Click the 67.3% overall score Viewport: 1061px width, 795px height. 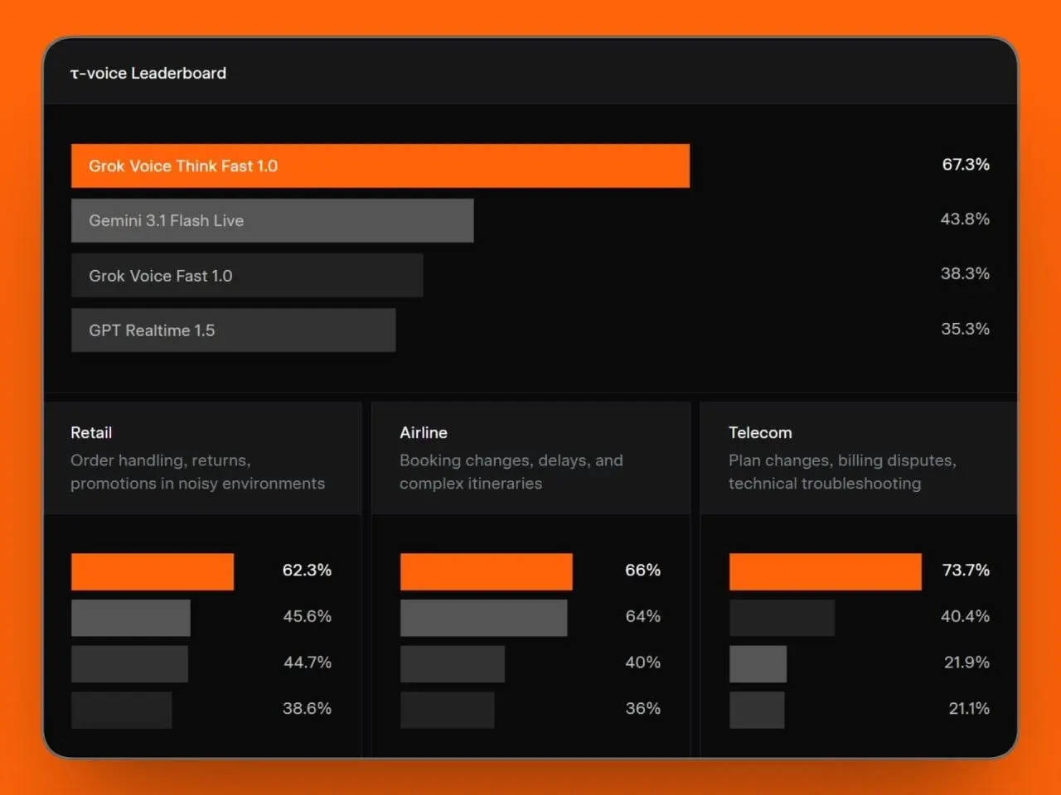click(x=966, y=164)
